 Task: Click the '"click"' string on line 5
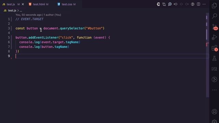click(66, 38)
